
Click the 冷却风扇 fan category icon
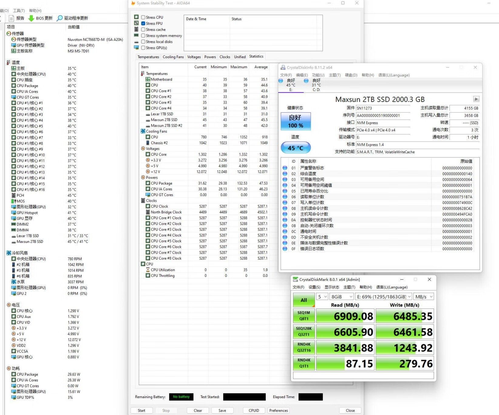click(9, 253)
